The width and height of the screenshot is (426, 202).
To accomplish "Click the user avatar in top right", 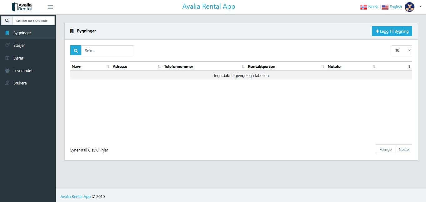I will coord(409,7).
